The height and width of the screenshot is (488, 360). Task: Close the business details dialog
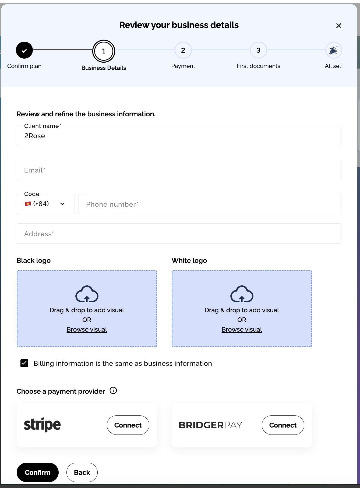point(338,26)
